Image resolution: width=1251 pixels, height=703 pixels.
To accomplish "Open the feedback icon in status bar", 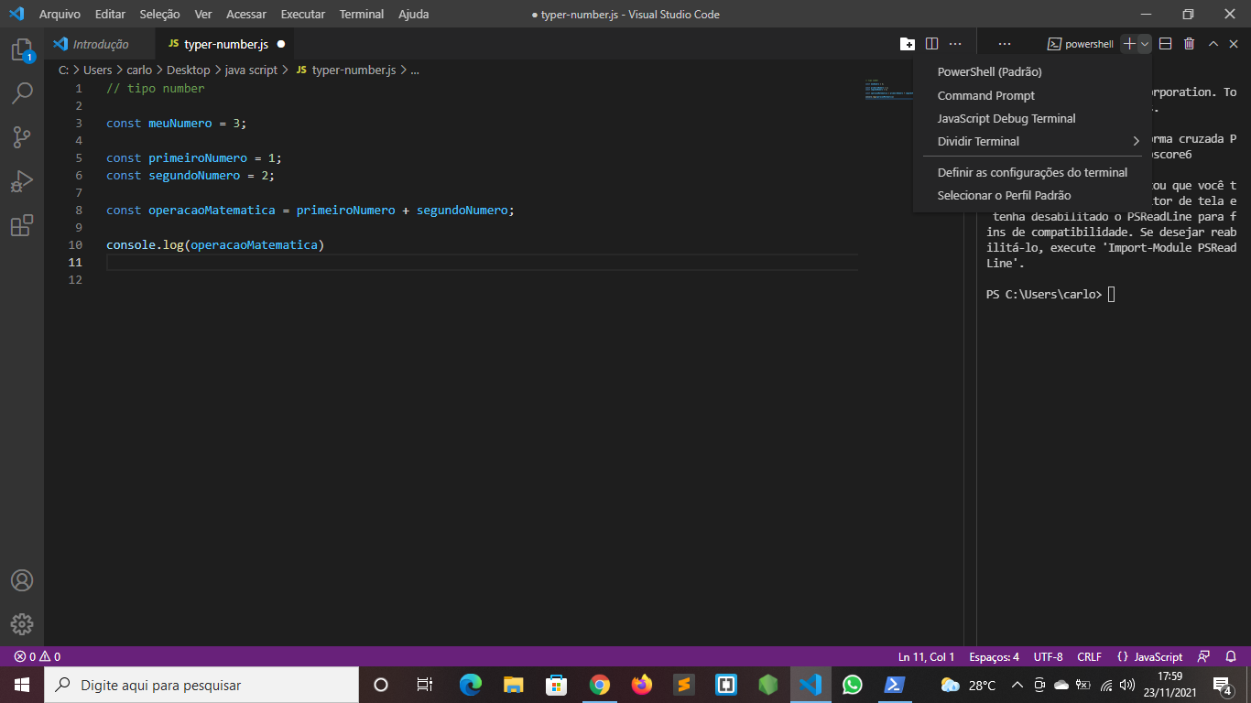I will pyautogui.click(x=1204, y=656).
